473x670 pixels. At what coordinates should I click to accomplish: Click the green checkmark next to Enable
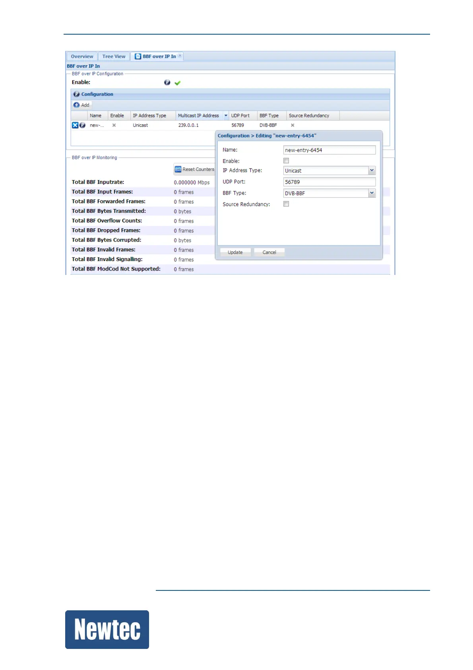click(178, 83)
